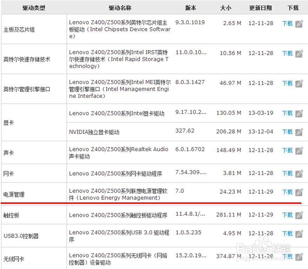Click edit icon for Intel IRST driver row

click(x=299, y=54)
